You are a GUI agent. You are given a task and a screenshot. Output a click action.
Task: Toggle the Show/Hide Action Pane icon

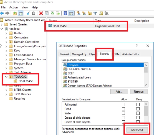[71, 13]
